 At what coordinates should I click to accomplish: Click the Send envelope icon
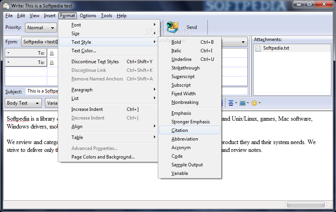173,27
